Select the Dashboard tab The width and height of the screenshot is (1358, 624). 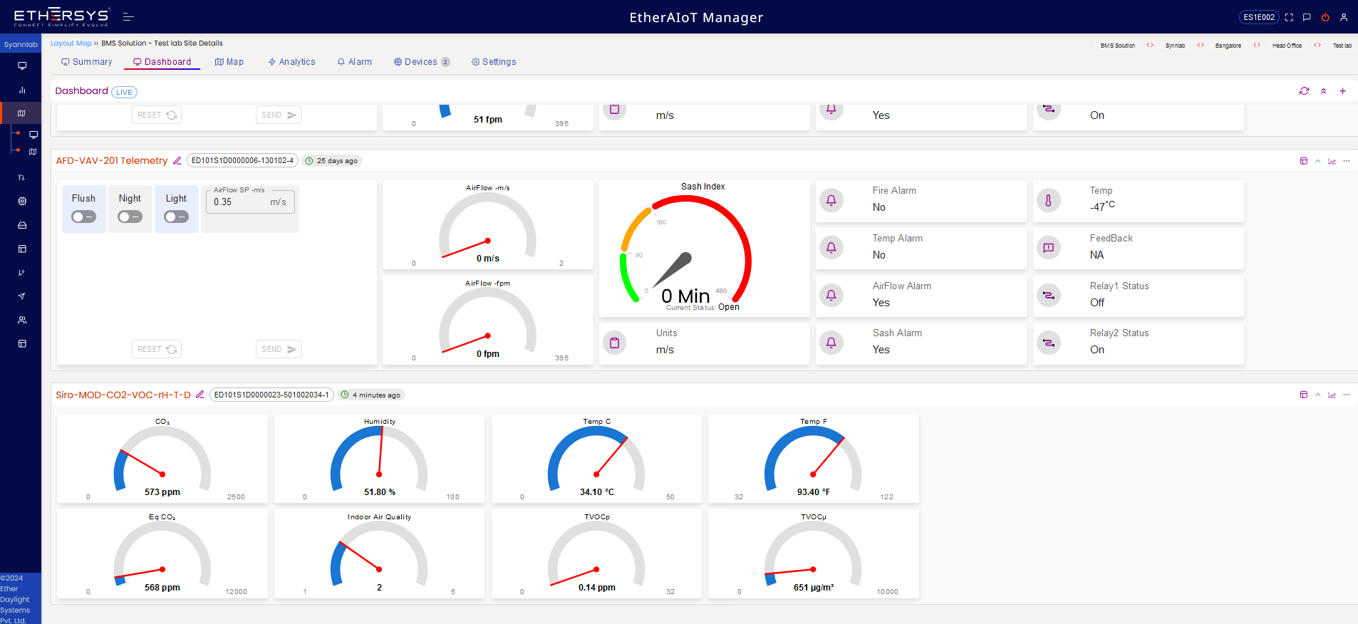tap(162, 62)
